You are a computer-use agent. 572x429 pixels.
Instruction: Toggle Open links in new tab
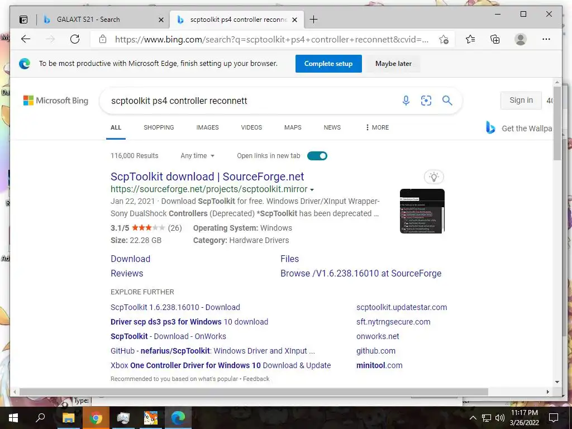tap(317, 156)
